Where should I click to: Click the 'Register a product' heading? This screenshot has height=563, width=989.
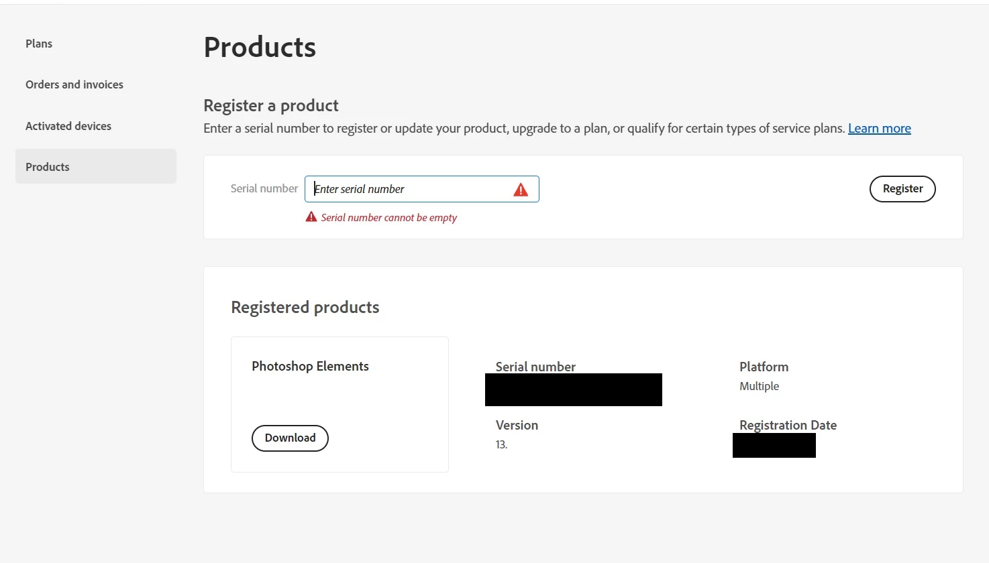coord(271,105)
